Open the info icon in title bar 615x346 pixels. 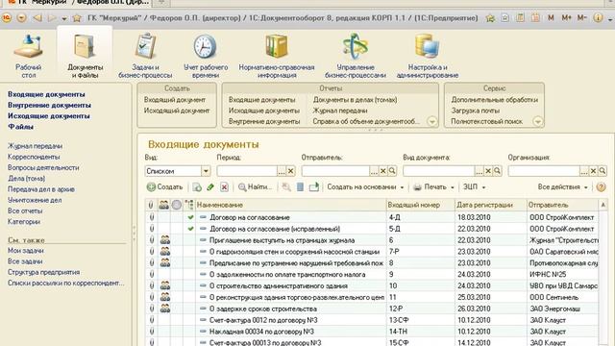tap(598, 17)
